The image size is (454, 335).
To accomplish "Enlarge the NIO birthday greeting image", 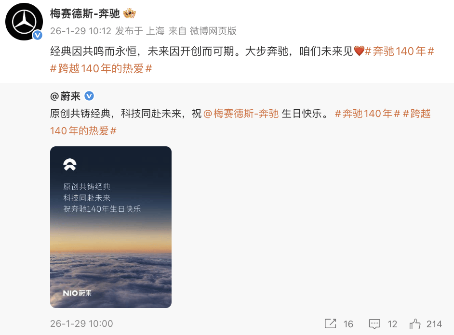I will [110, 227].
